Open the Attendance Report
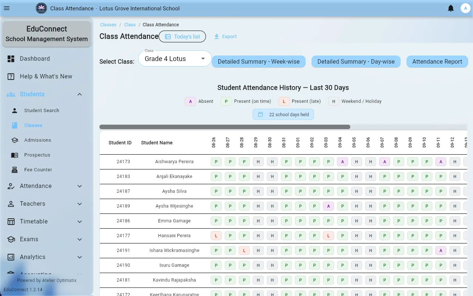The image size is (473, 296). pos(437,62)
